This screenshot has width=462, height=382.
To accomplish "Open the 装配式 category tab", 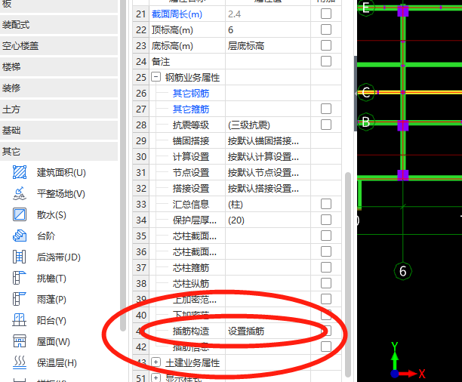I will point(59,25).
